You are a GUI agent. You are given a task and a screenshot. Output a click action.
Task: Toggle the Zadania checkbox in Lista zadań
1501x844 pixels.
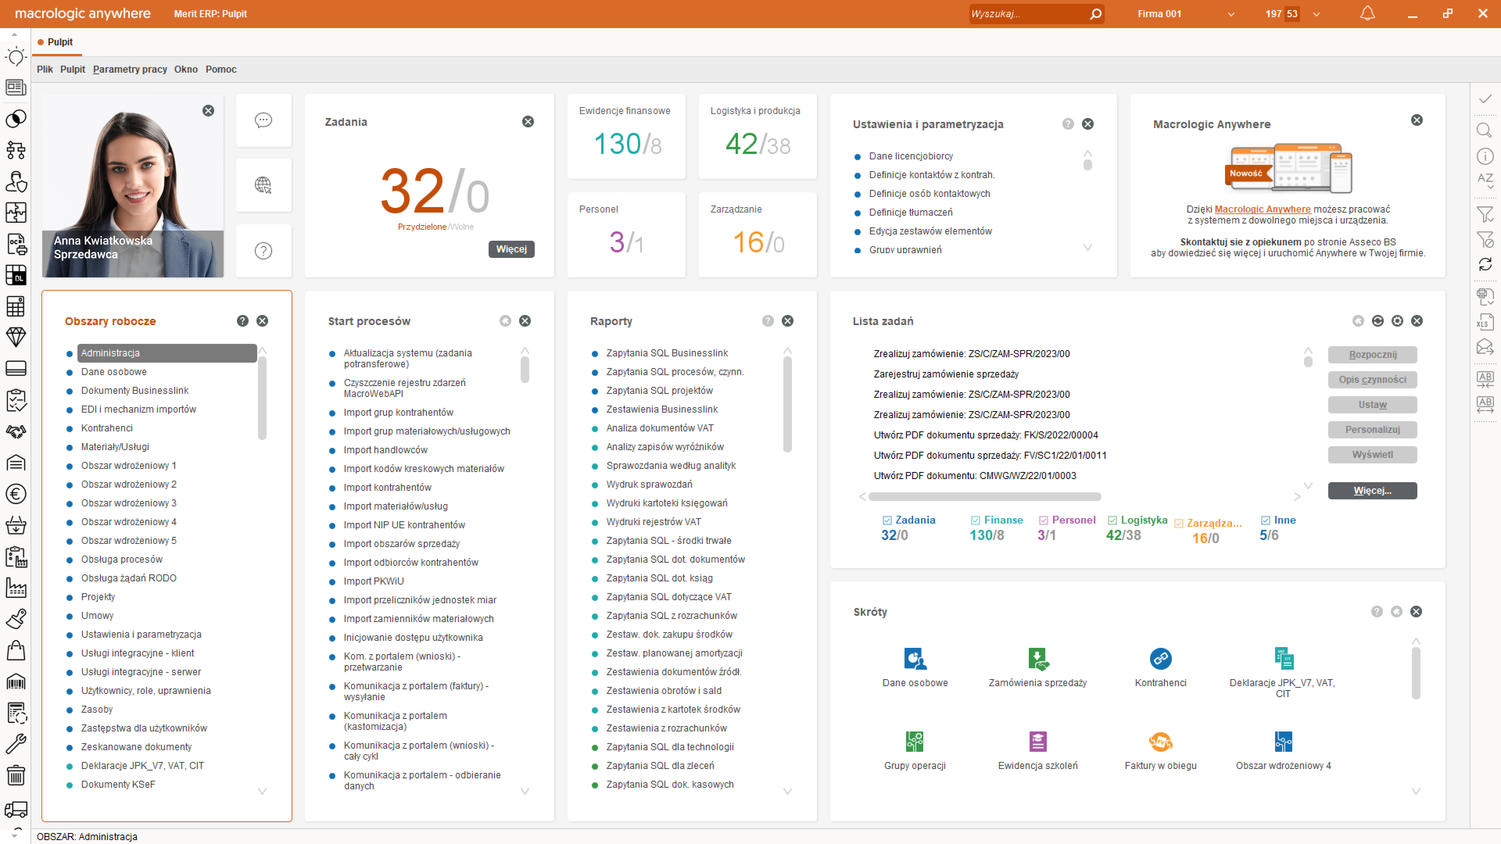pos(887,520)
